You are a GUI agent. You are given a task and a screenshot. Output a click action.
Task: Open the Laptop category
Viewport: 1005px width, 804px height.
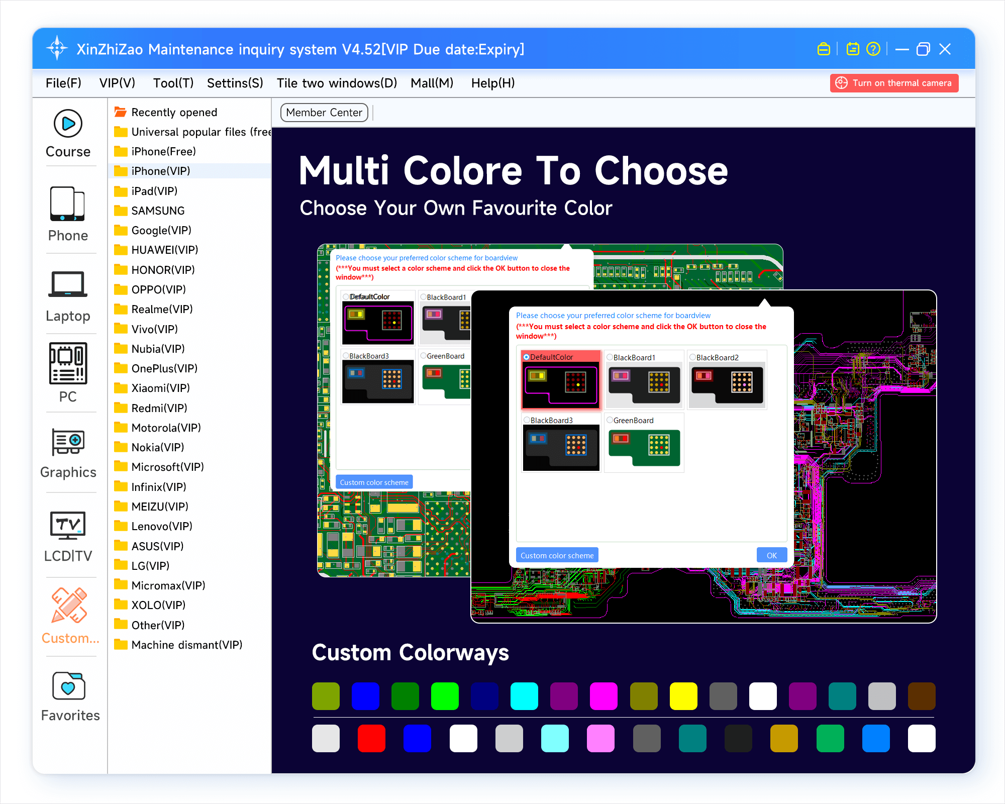coord(68,285)
